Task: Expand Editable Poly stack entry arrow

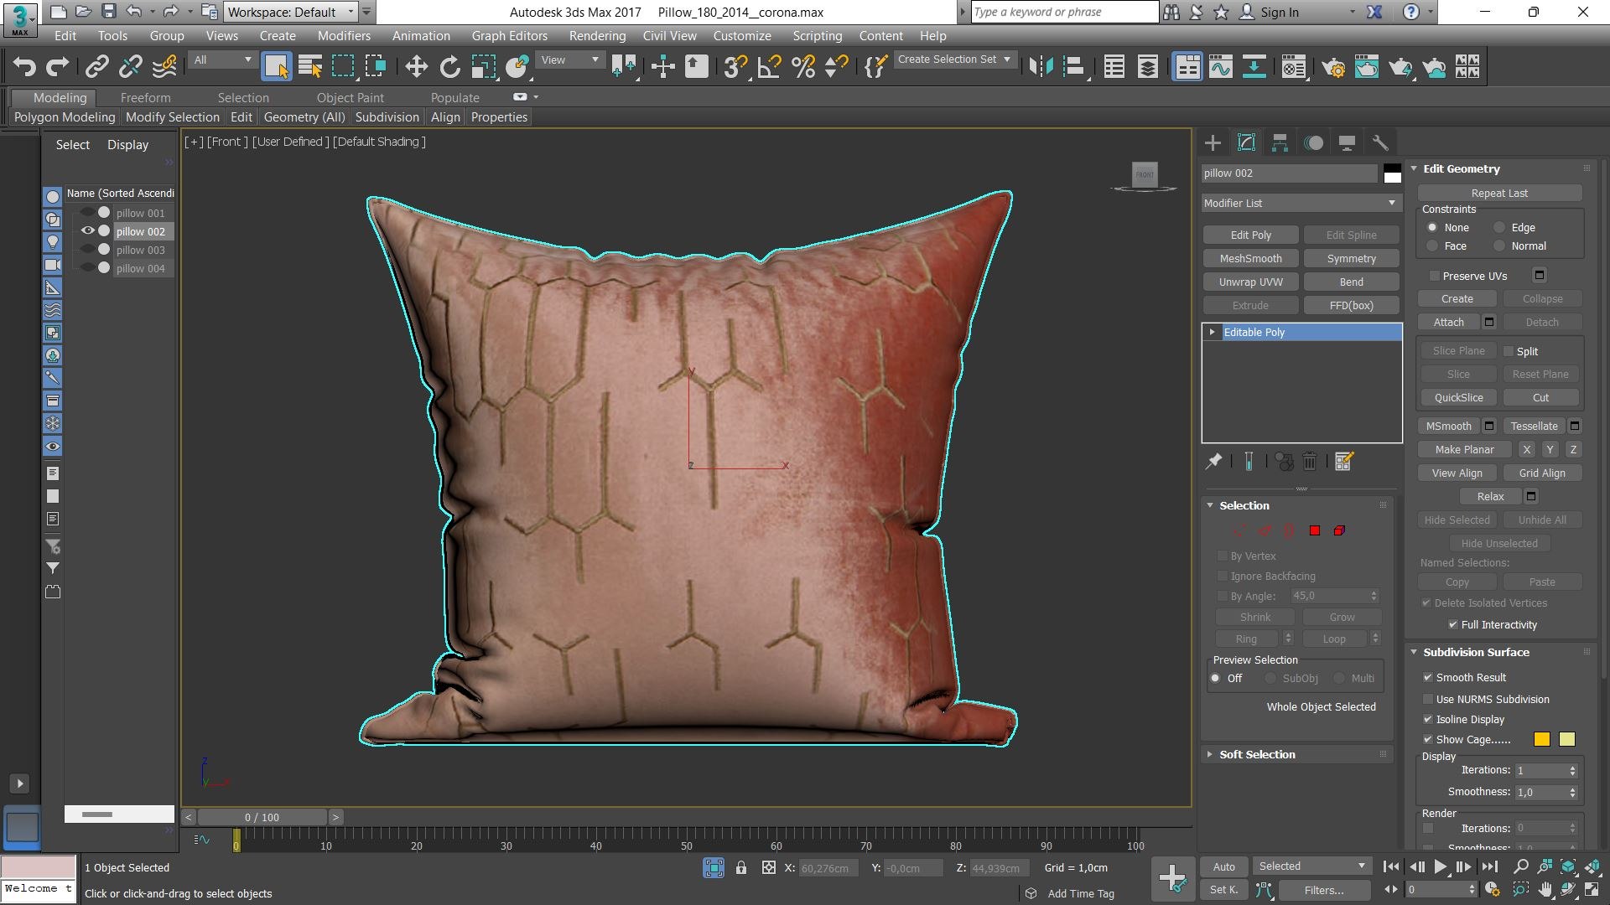Action: [1213, 332]
